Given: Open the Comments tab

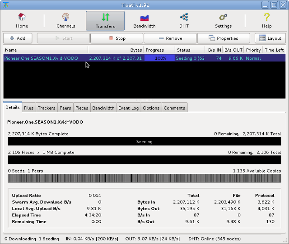Looking at the screenshot, I should pyautogui.click(x=174, y=108).
